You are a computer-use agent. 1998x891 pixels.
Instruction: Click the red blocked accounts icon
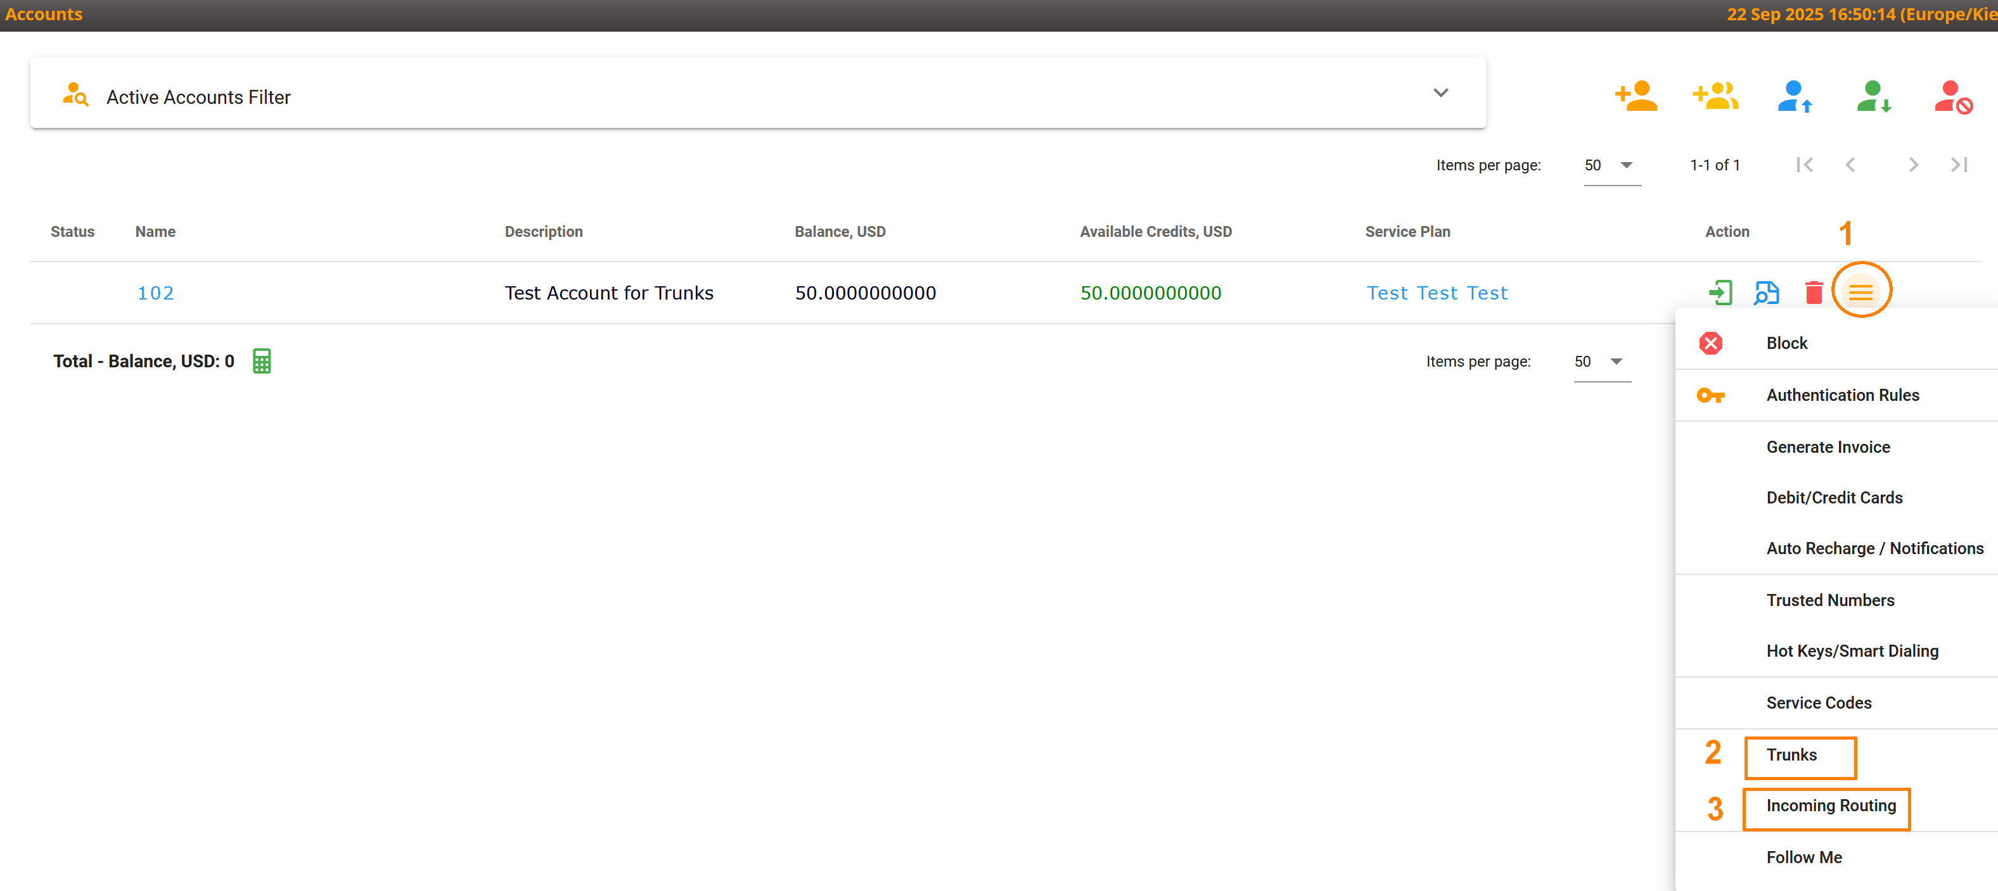(1952, 97)
